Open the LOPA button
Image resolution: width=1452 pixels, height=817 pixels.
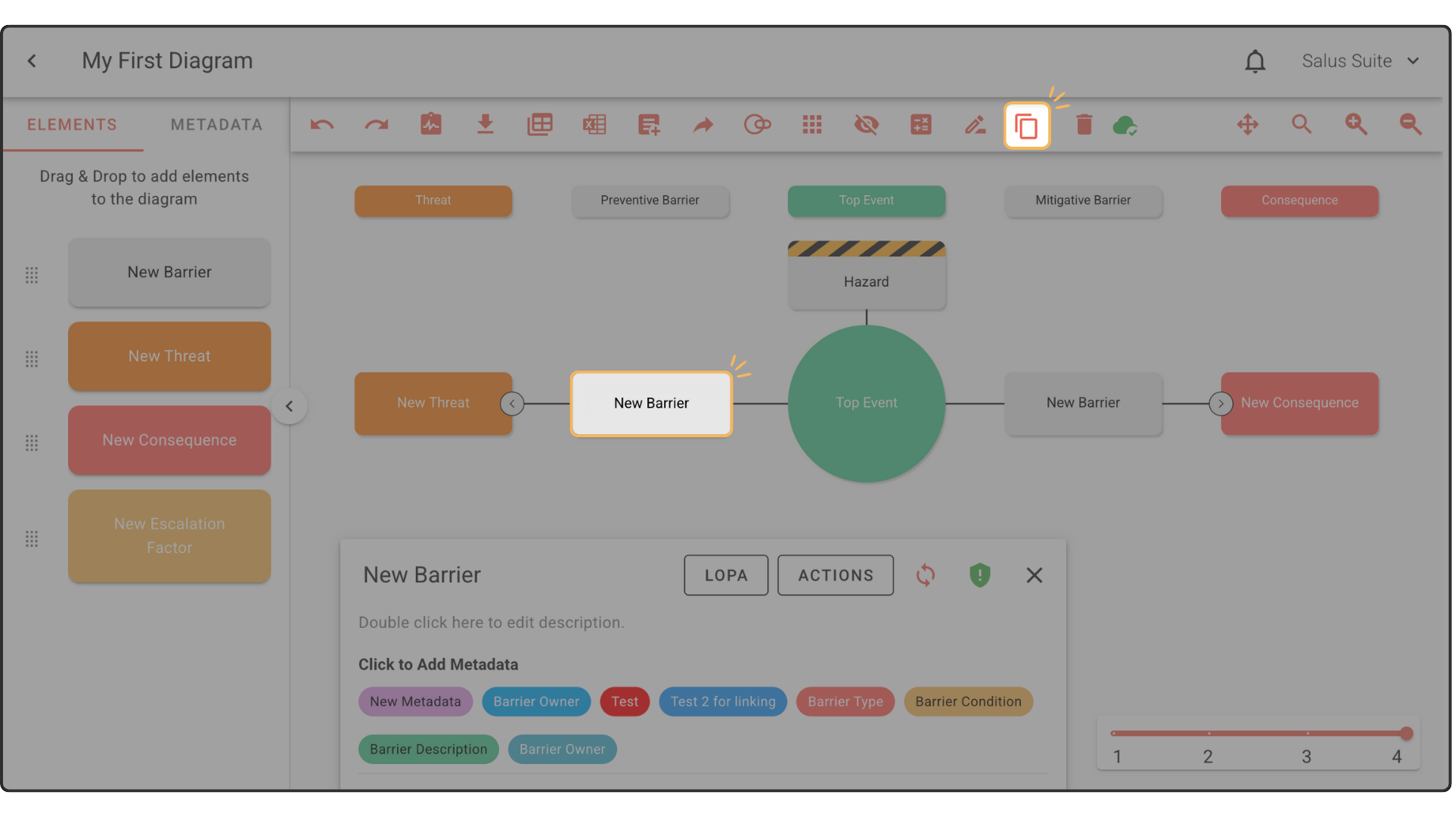(726, 576)
